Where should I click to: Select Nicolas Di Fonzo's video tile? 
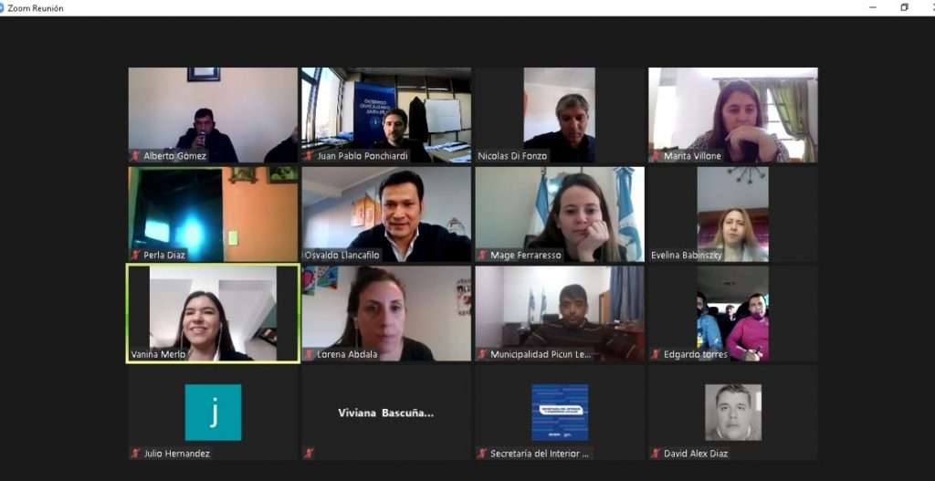point(560,115)
